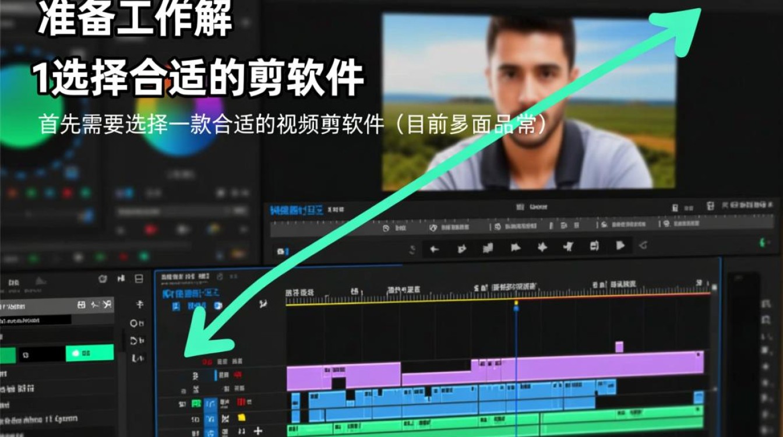Click the split-square layout icon atop left panel
Screen dimensions: 783x437
(x=139, y=279)
